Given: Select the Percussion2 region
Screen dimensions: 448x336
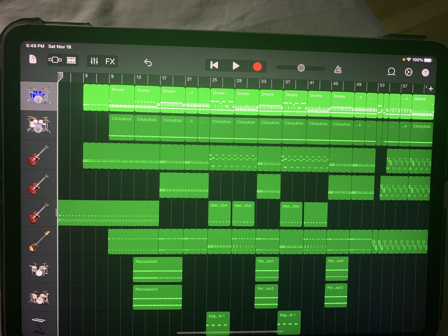Looking at the screenshot, I should pos(157,297).
